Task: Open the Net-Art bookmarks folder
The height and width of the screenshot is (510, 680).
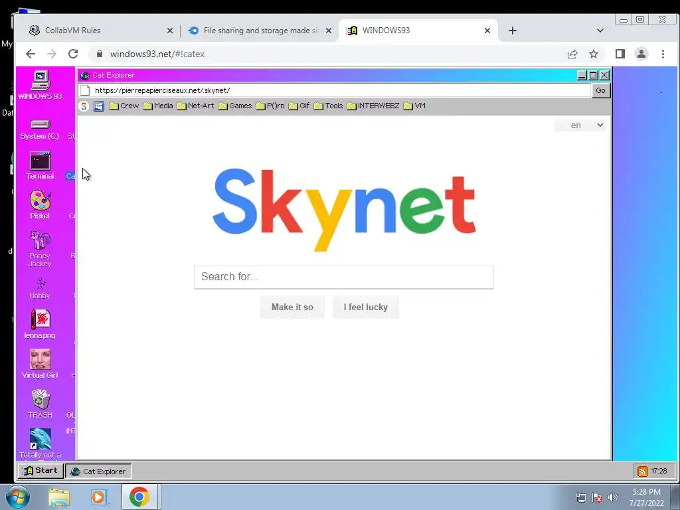Action: (x=195, y=106)
